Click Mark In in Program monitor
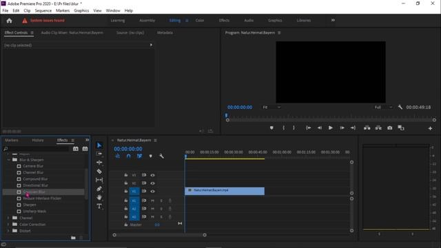 coord(283,128)
